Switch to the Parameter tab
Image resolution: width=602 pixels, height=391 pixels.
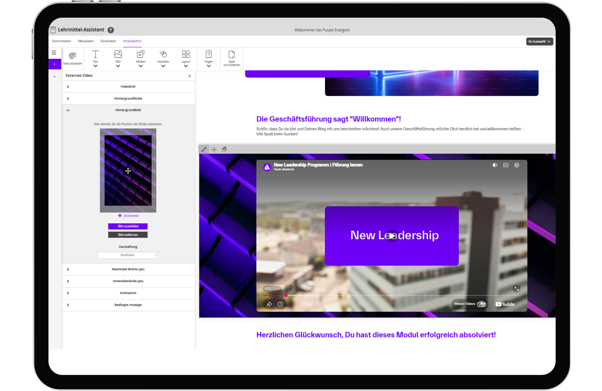108,41
